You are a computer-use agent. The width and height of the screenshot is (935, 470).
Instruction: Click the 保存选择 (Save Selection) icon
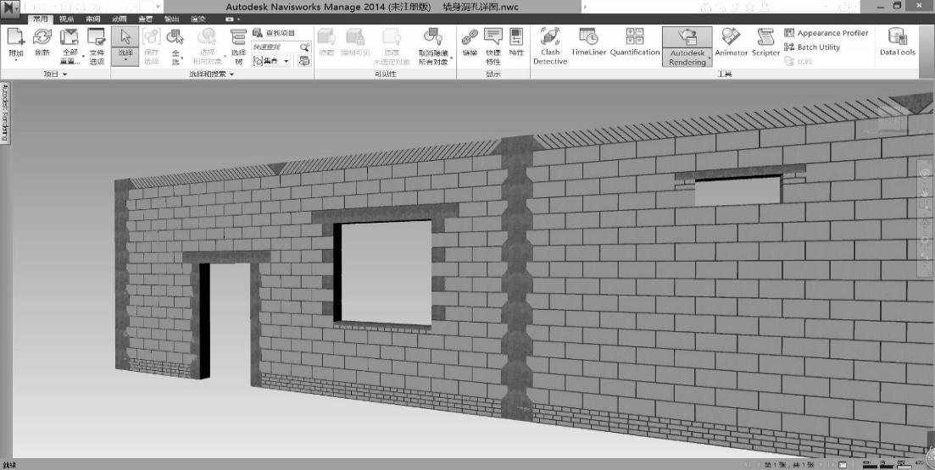pyautogui.click(x=152, y=37)
